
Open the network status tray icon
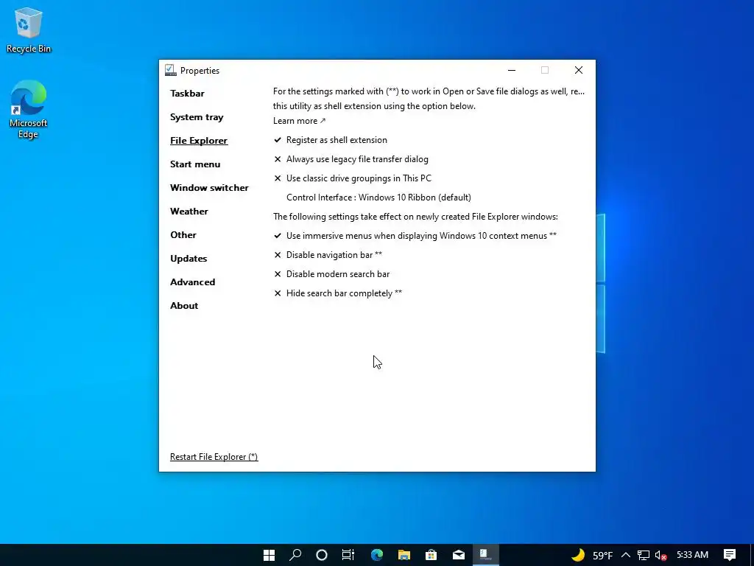pos(644,556)
